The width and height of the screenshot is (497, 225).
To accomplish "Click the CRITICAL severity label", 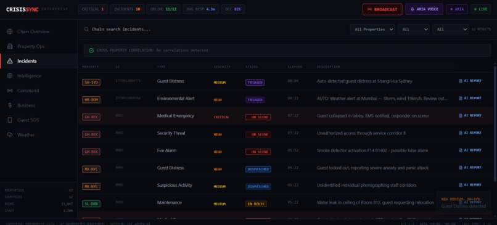I will point(221,117).
